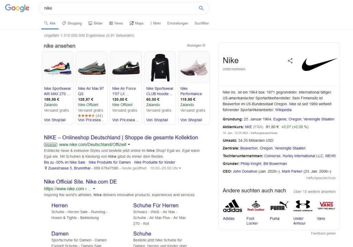Click the magnifier search button

(201, 8)
